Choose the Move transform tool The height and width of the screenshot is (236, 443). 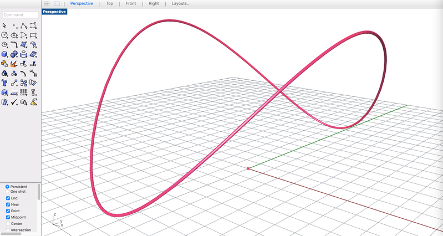pyautogui.click(x=14, y=83)
